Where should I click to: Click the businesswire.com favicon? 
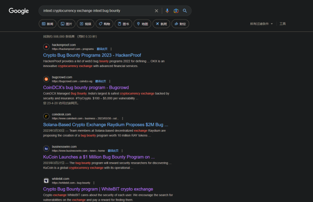click(x=46, y=149)
